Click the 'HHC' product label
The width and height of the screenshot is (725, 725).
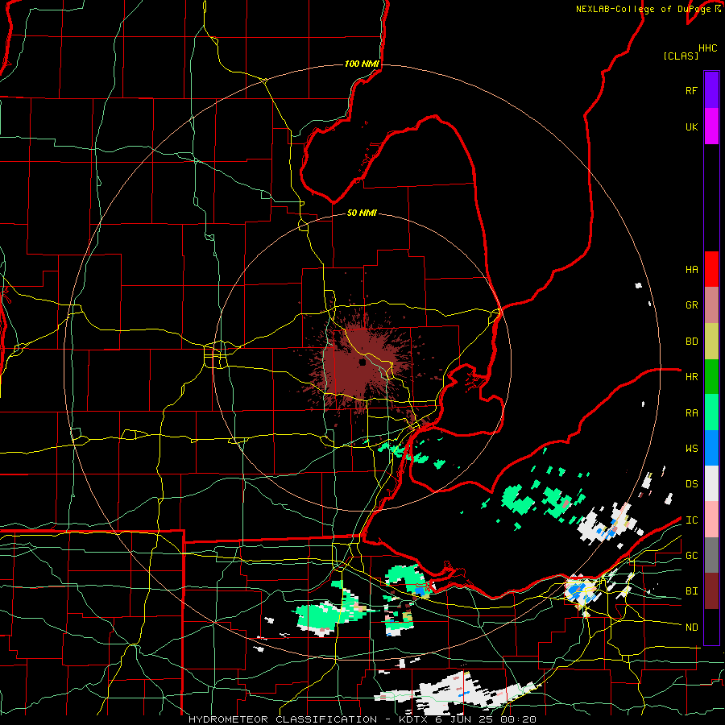(x=707, y=48)
